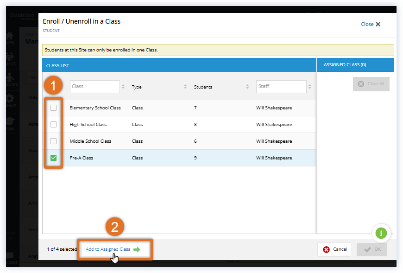Image resolution: width=403 pixels, height=273 pixels.
Task: Sort the Staff column with its arrows
Action: tap(309, 86)
